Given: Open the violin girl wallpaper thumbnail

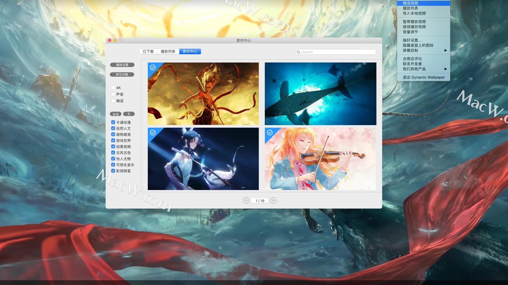Looking at the screenshot, I should pyautogui.click(x=320, y=159).
